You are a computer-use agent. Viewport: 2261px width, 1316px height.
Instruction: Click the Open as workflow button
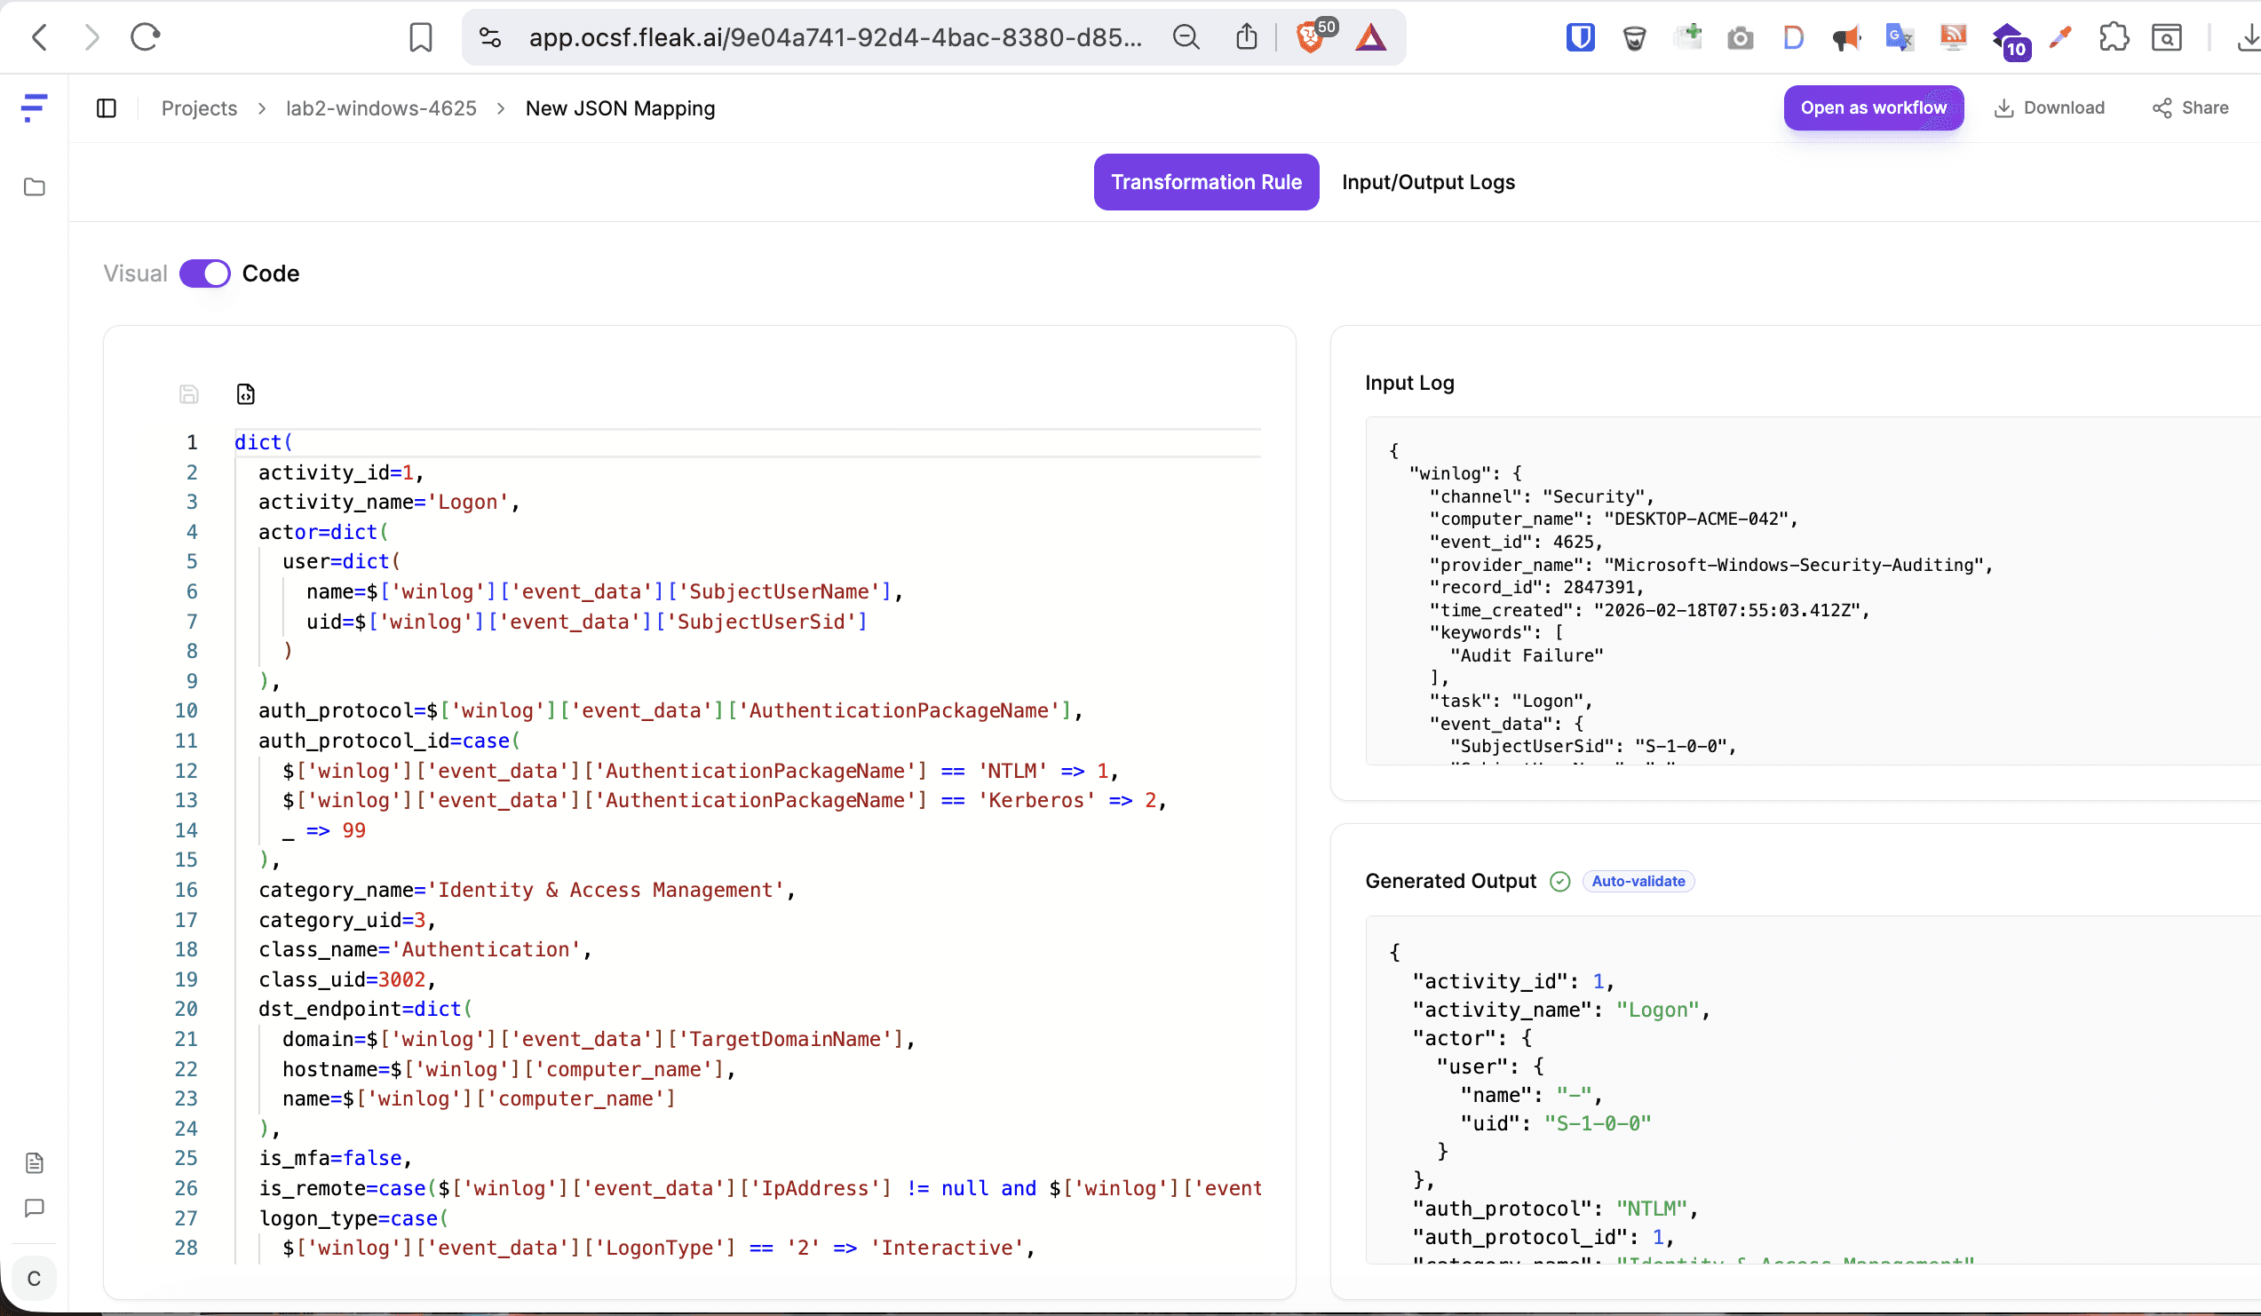coord(1873,107)
